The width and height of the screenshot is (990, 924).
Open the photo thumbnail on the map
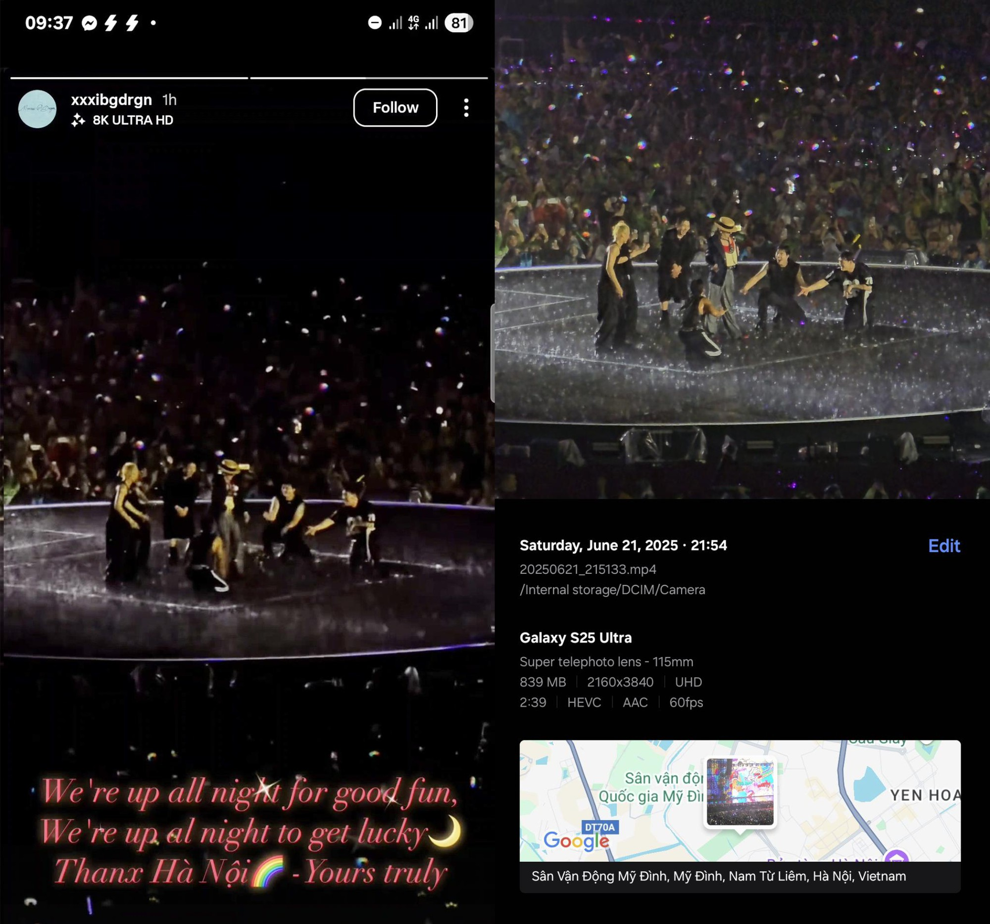[x=740, y=791]
